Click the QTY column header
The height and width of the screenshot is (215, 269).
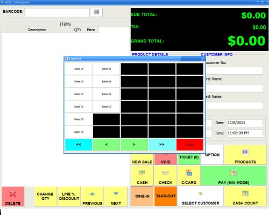point(77,30)
